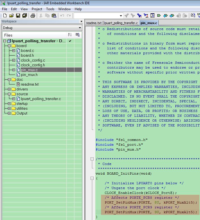Open the Edit menu

14,9
